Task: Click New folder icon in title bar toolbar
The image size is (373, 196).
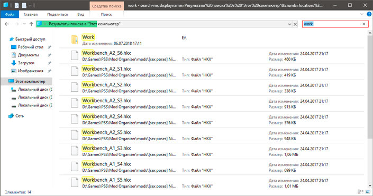Action: pos(24,5)
